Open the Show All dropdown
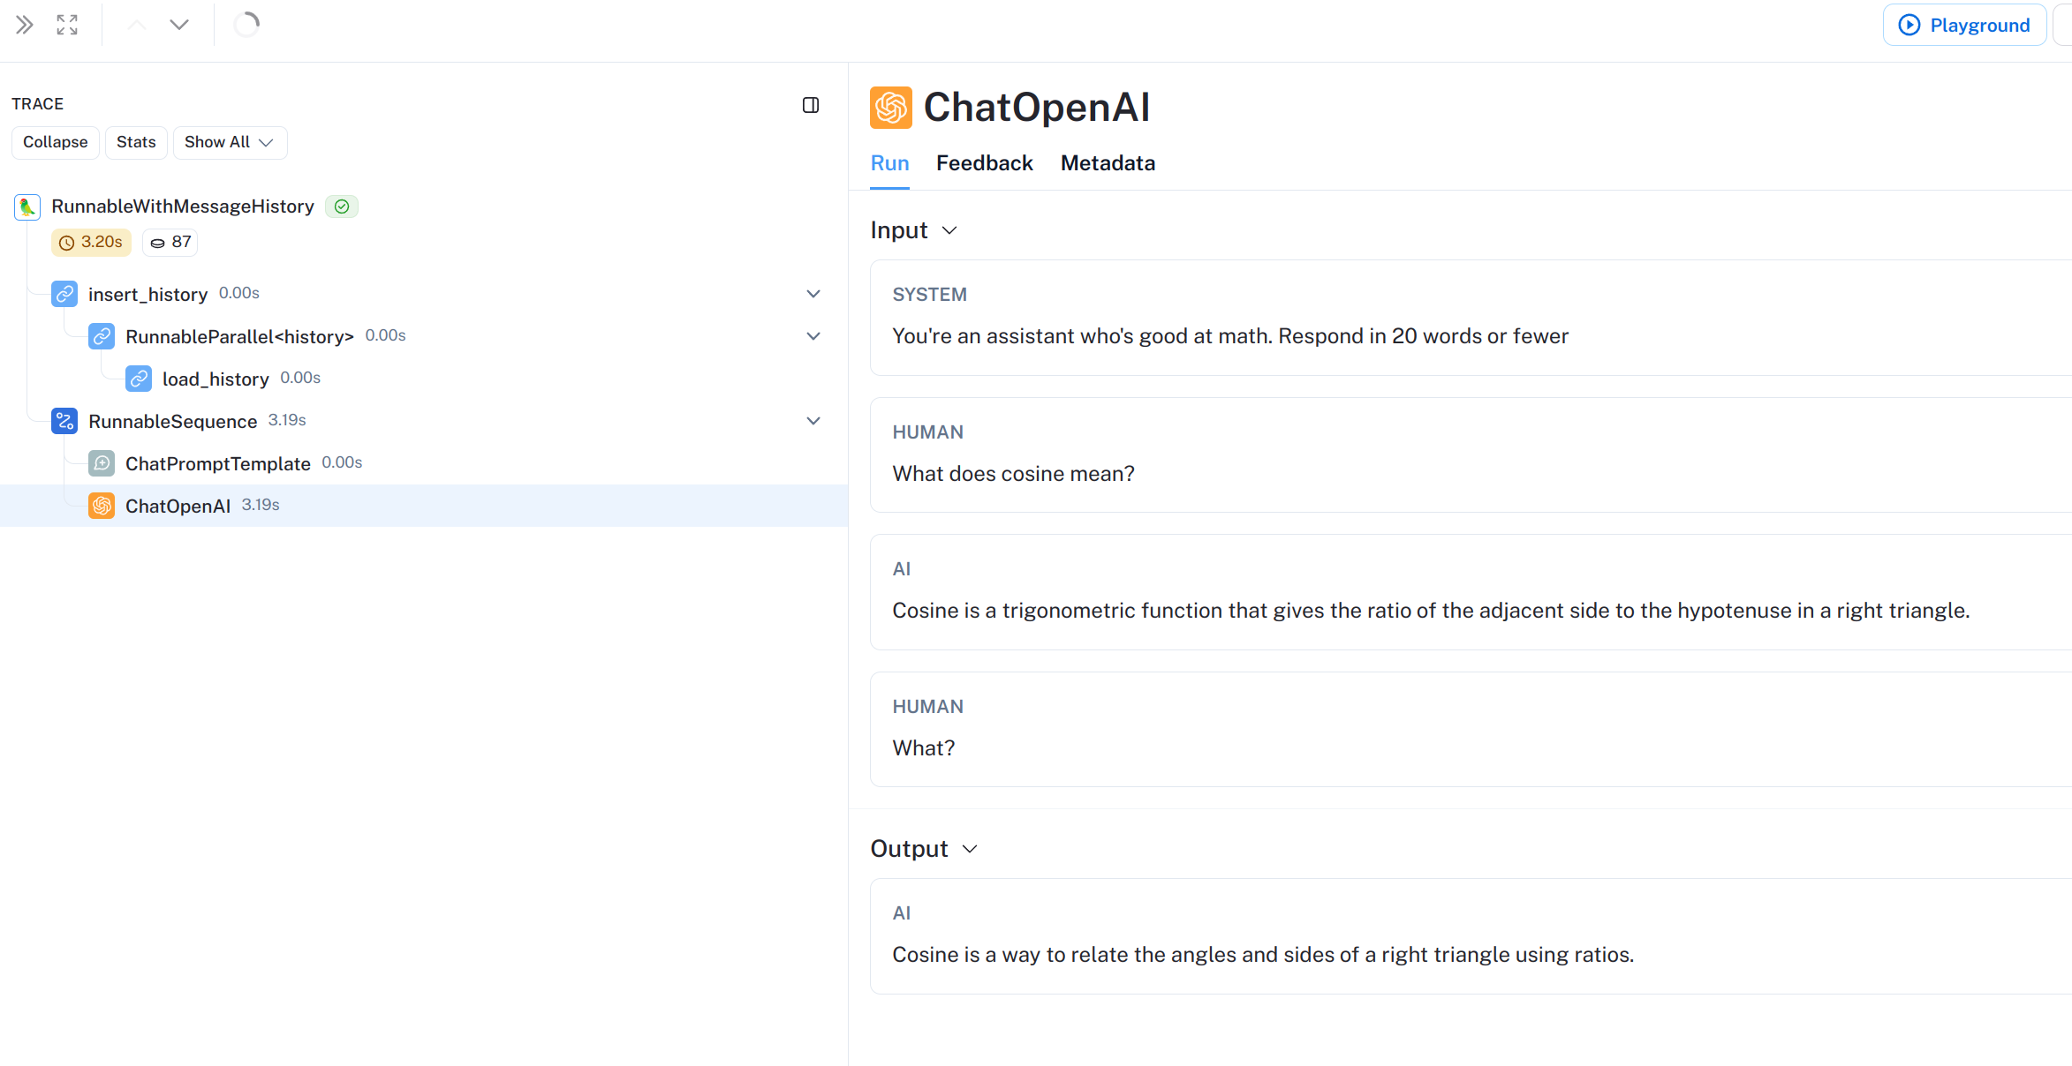The image size is (2072, 1066). coord(230,143)
